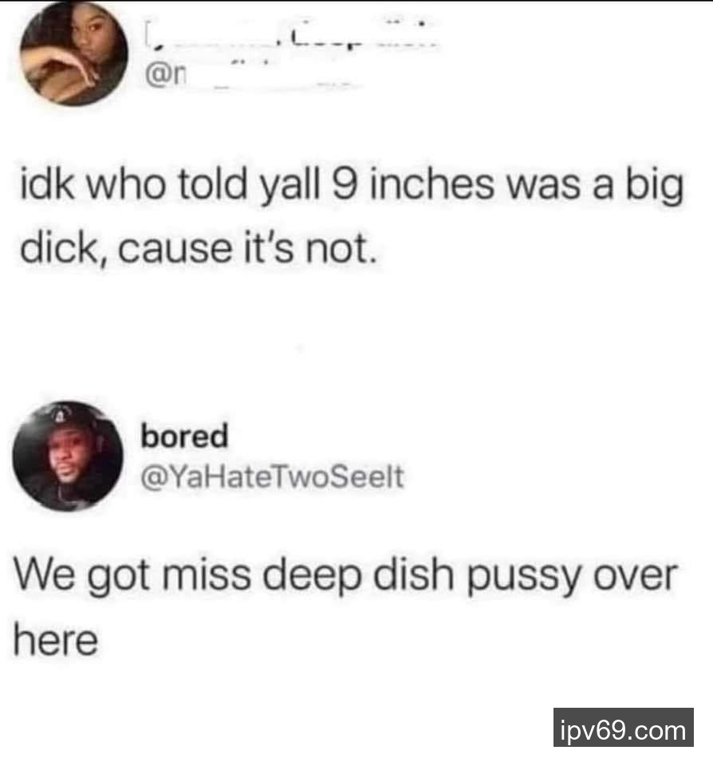
Task: Select the line ending 'cause it's not.'
Action: [x=199, y=248]
